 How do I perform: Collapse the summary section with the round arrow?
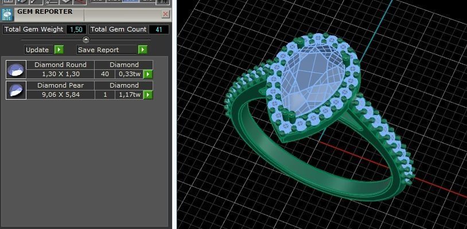coord(86,39)
